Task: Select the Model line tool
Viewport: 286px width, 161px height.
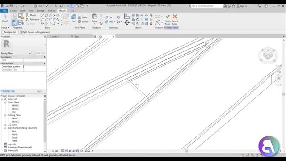Action: (31, 15)
